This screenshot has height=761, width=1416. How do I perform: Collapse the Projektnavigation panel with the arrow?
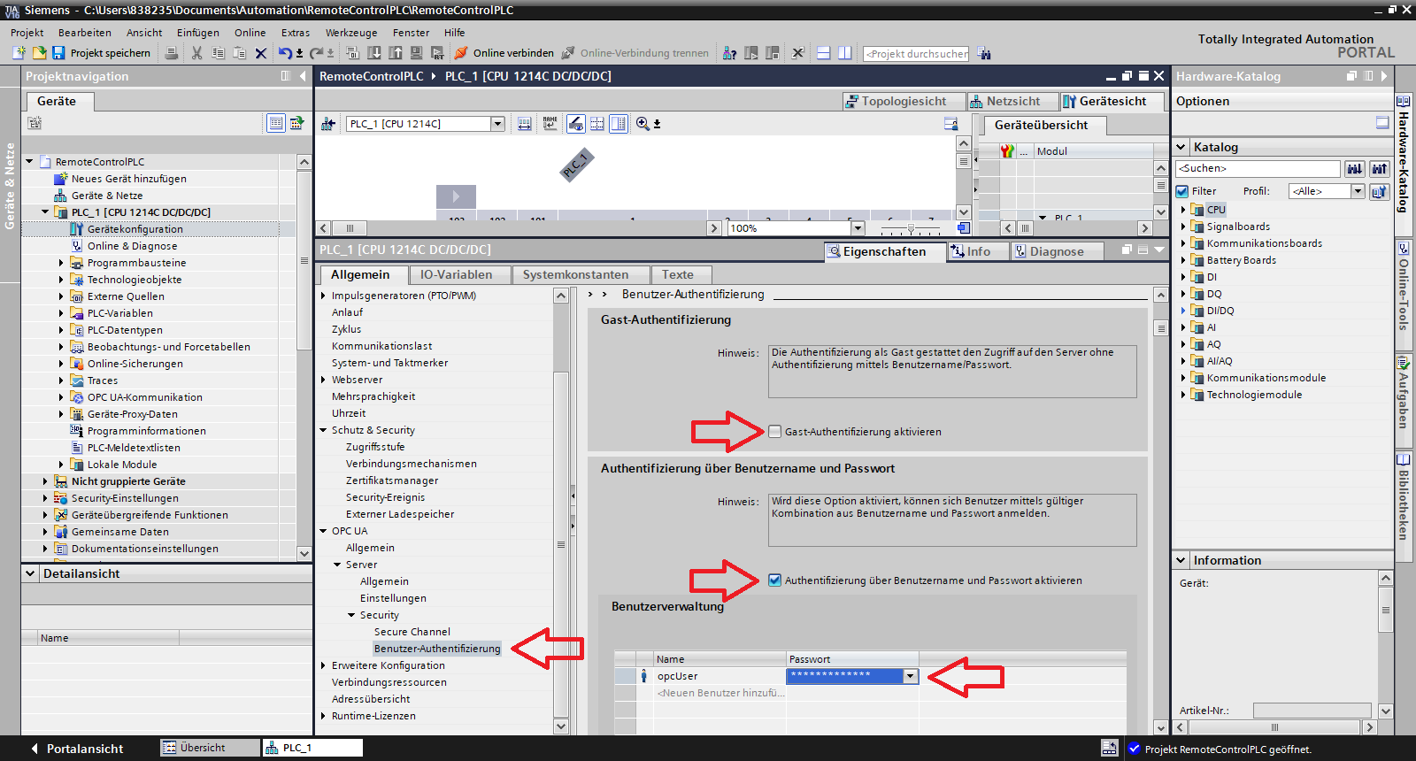pos(303,76)
